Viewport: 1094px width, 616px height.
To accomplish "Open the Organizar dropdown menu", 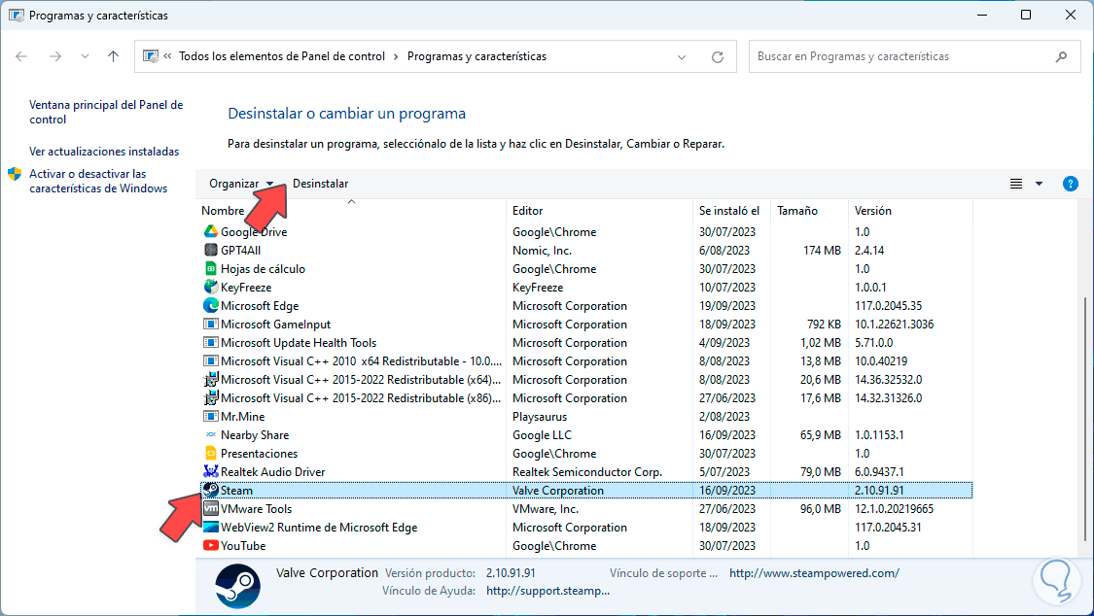I will [241, 184].
